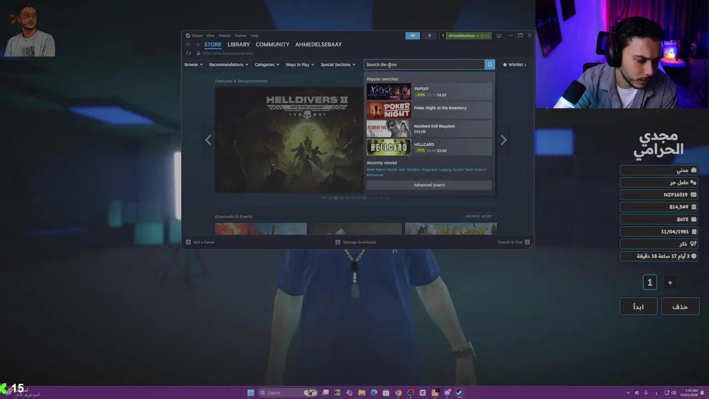Switch to the LIBRARY tab

[x=238, y=44]
